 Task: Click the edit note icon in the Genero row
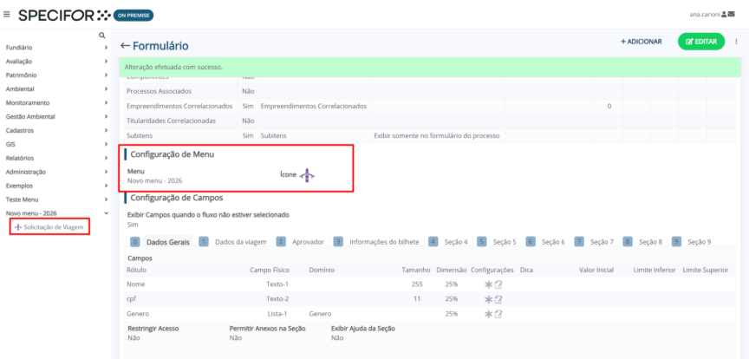[x=498, y=314]
